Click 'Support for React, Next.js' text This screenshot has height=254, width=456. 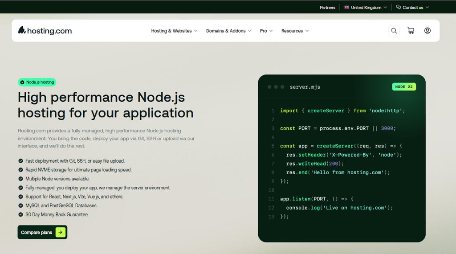[74, 197]
